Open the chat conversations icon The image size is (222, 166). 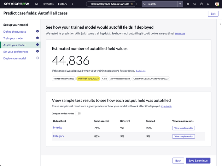[x=195, y=4]
